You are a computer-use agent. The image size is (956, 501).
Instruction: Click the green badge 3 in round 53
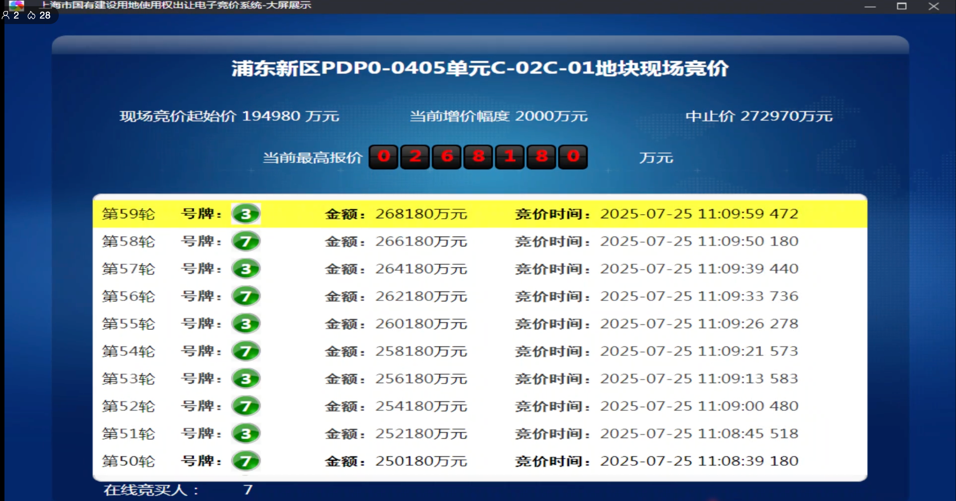[x=246, y=379]
